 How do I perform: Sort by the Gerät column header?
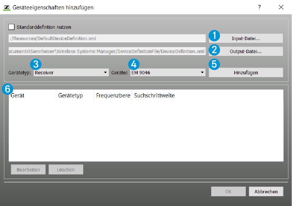(x=32, y=96)
